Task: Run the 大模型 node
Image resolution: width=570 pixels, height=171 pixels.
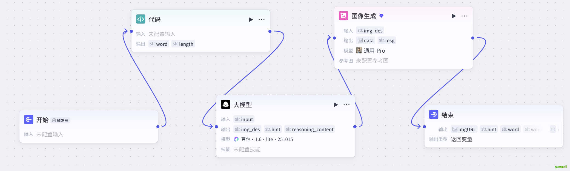Action: [336, 105]
